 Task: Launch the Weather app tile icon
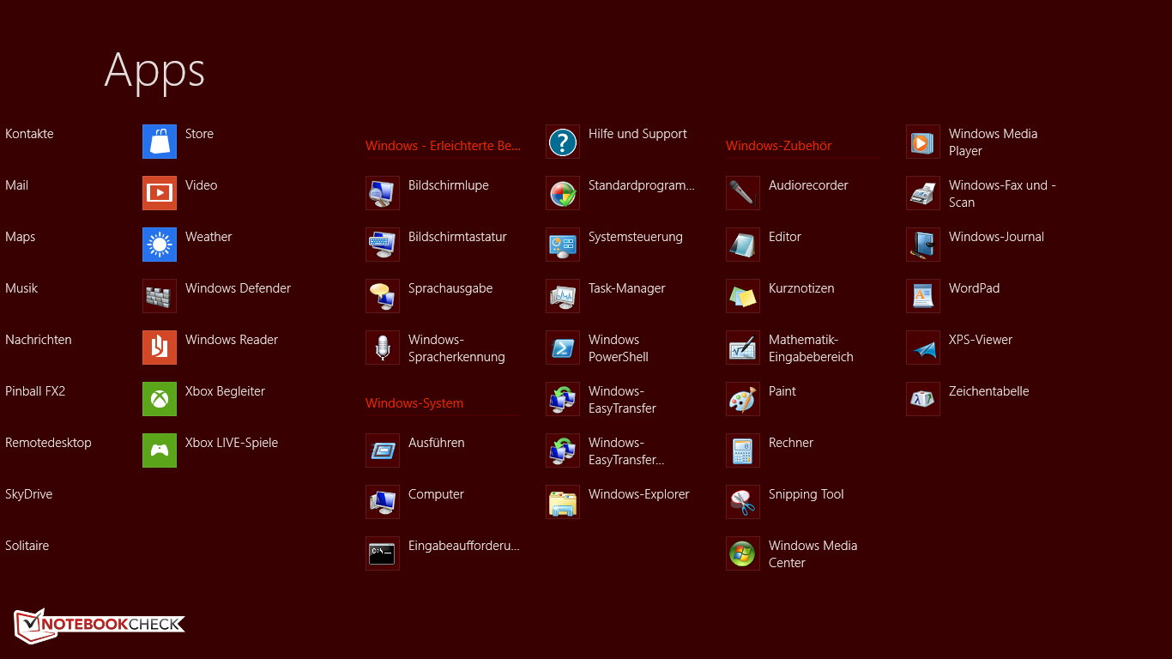coord(160,245)
